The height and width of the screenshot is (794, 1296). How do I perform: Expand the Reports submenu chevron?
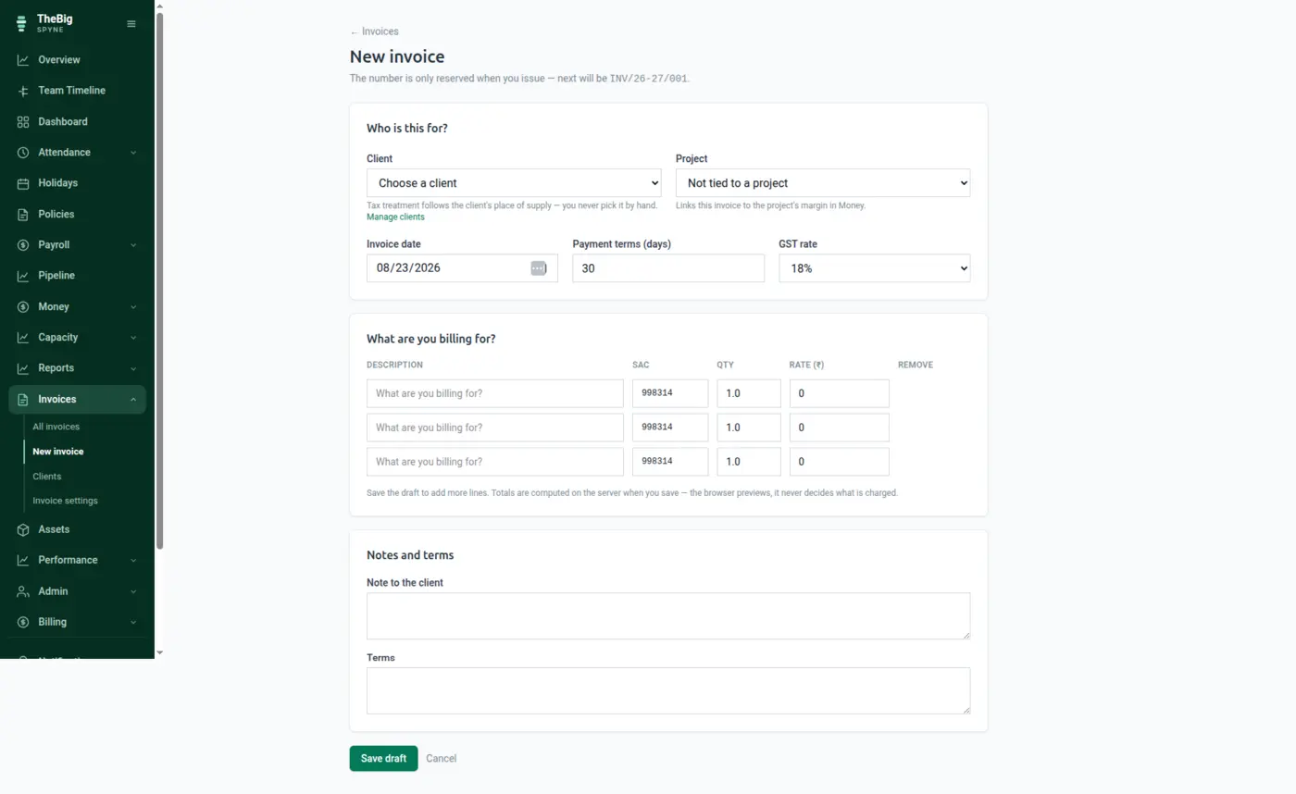133,368
